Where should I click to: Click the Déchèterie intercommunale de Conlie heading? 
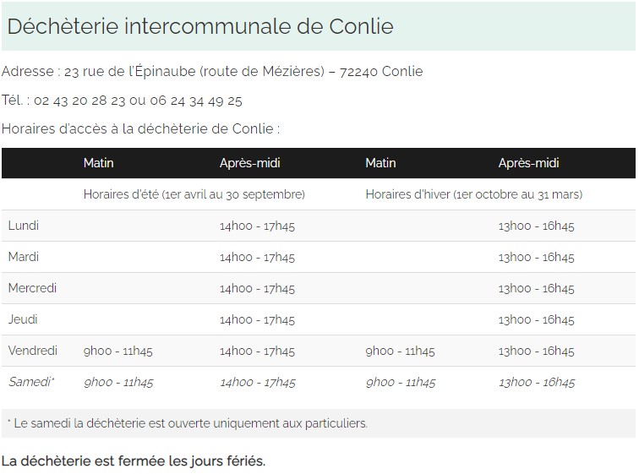pos(200,26)
